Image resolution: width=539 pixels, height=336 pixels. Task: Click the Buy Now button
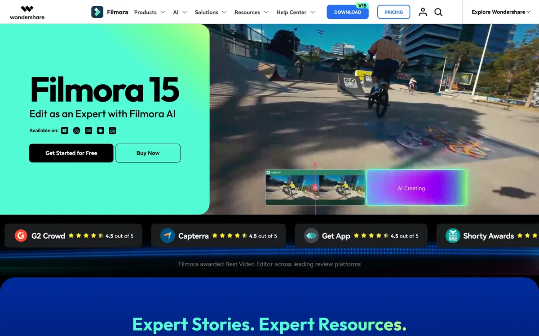coord(148,153)
